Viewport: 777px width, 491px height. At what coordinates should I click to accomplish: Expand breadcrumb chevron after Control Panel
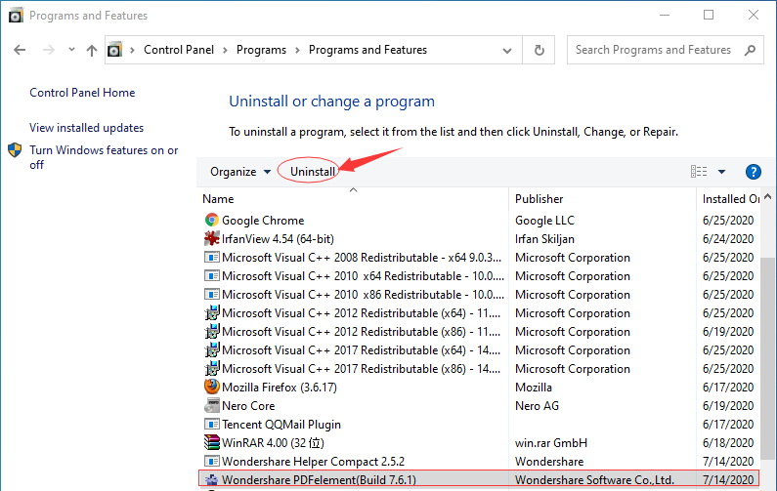pos(225,50)
